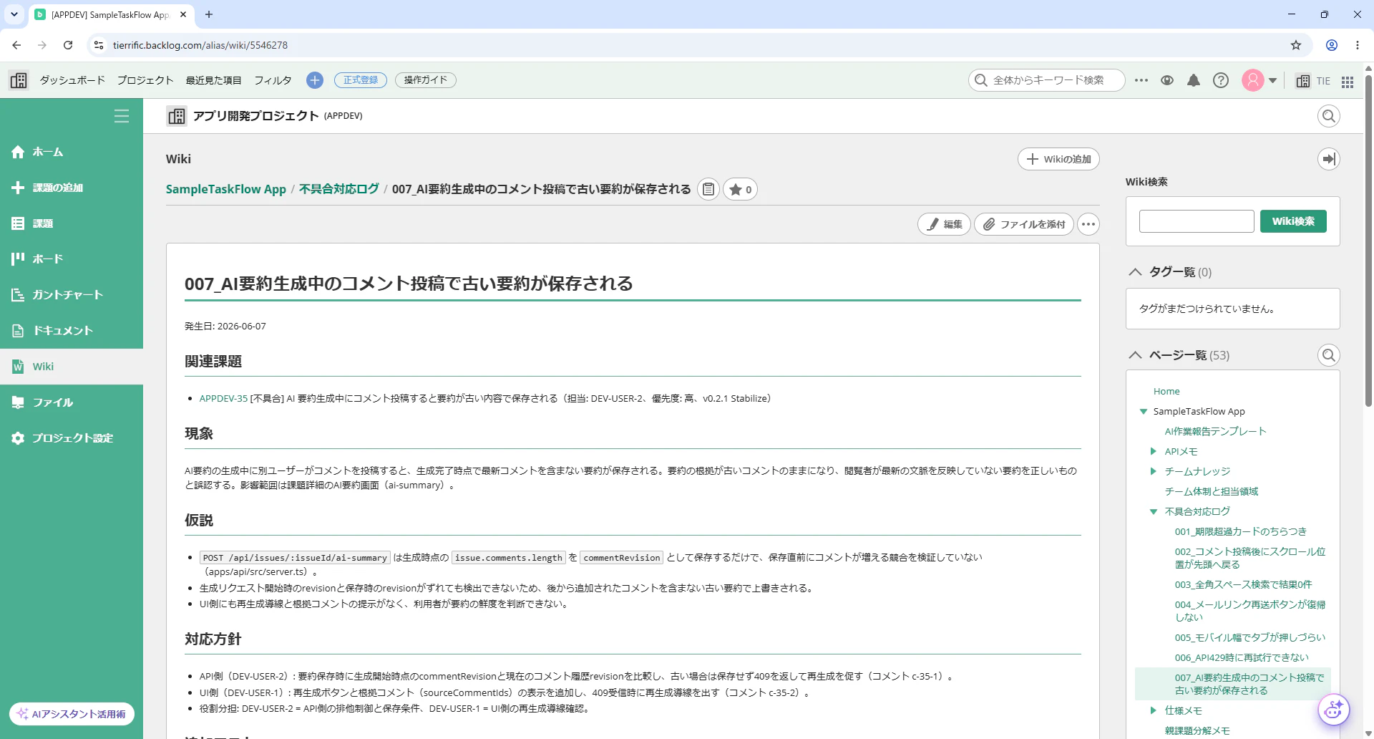Open the help question mark icon

1221,80
